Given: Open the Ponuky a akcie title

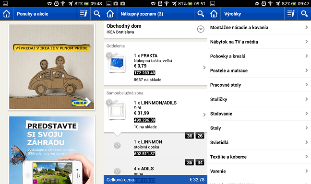Looking at the screenshot, I should (x=33, y=14).
